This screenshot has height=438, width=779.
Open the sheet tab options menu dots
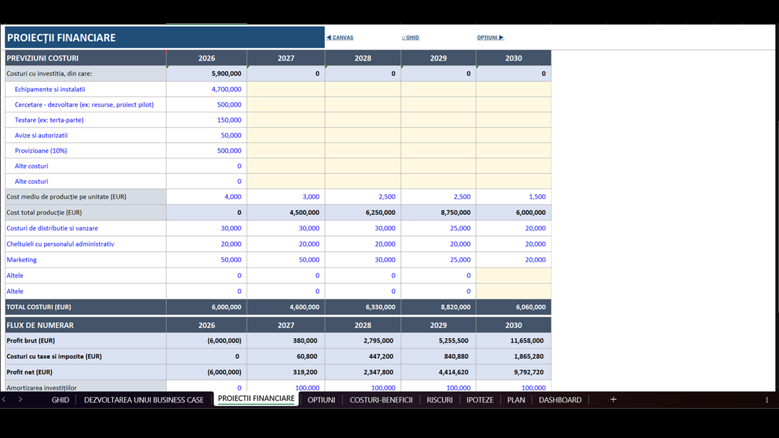[767, 400]
